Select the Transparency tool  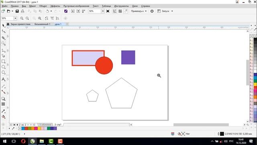click(x=4, y=104)
